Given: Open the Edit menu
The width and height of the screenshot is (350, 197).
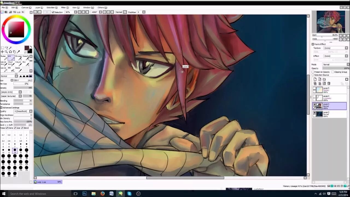Looking at the screenshot, I should point(14,8).
